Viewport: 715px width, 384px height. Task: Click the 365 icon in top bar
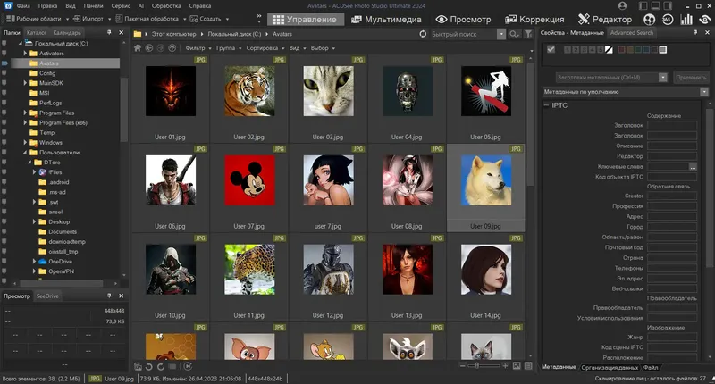[666, 19]
